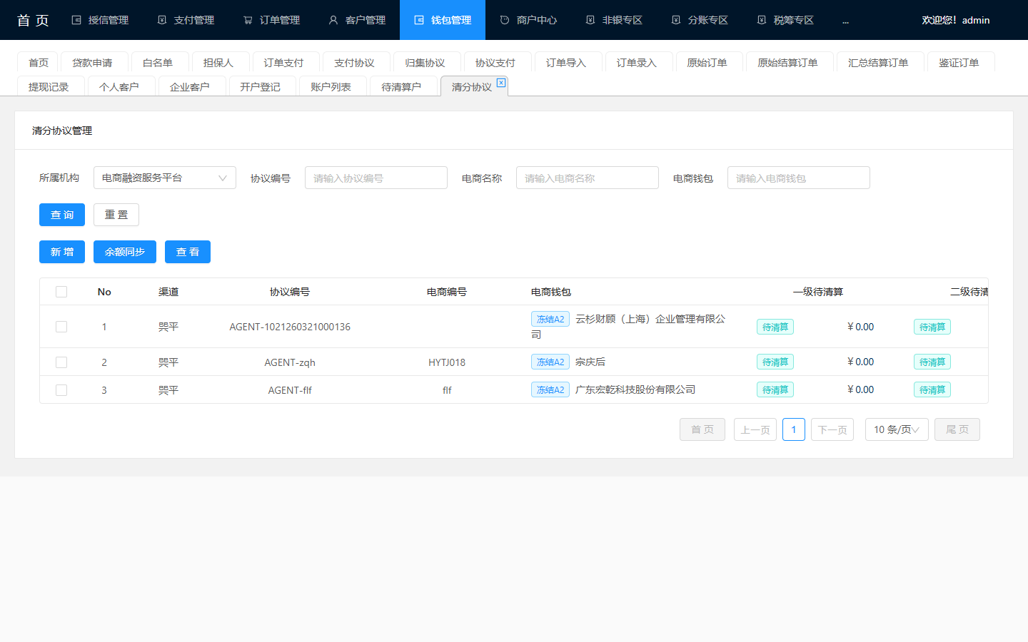Jump to 尾页 last page
This screenshot has height=642, width=1028.
(x=957, y=429)
